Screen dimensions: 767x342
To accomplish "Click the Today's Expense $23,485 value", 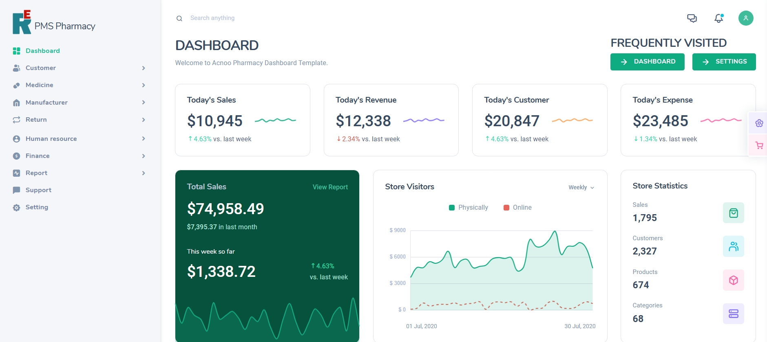I will click(661, 121).
